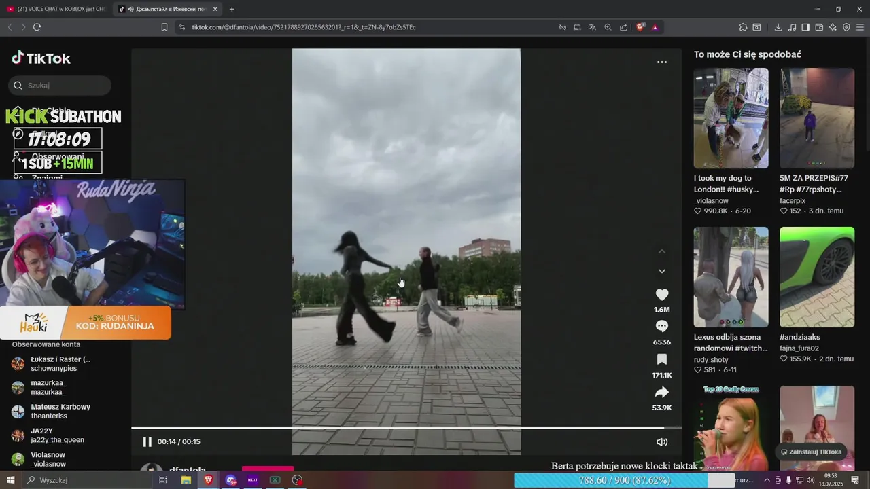Mute the TikTok tab audio icon

(x=130, y=9)
